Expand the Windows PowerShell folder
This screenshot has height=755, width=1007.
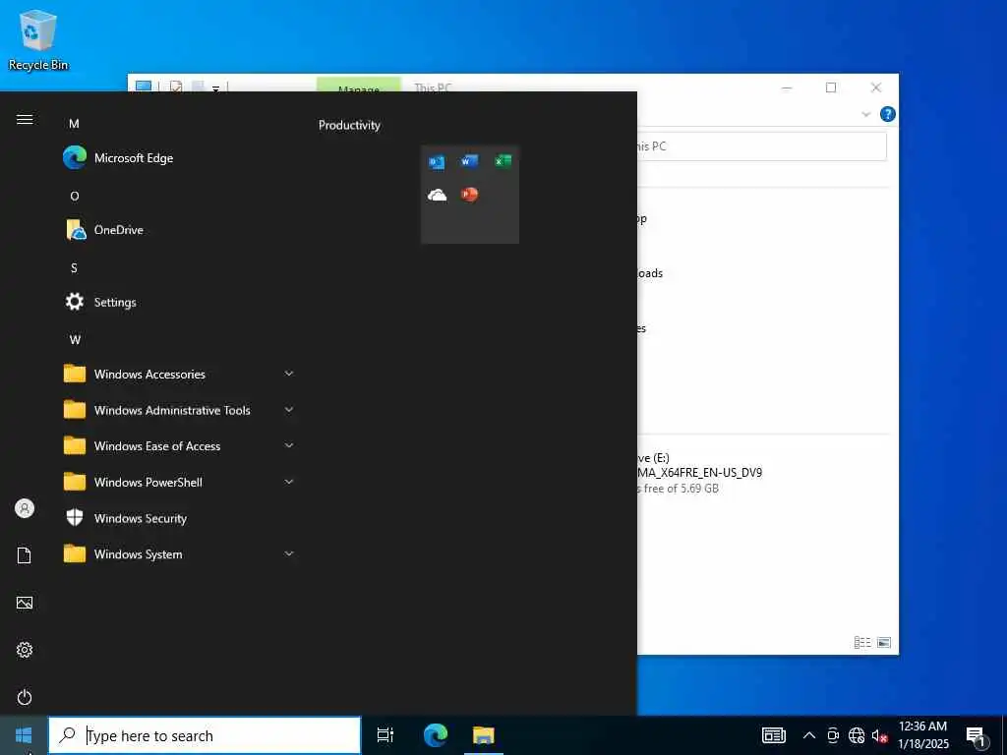[178, 482]
